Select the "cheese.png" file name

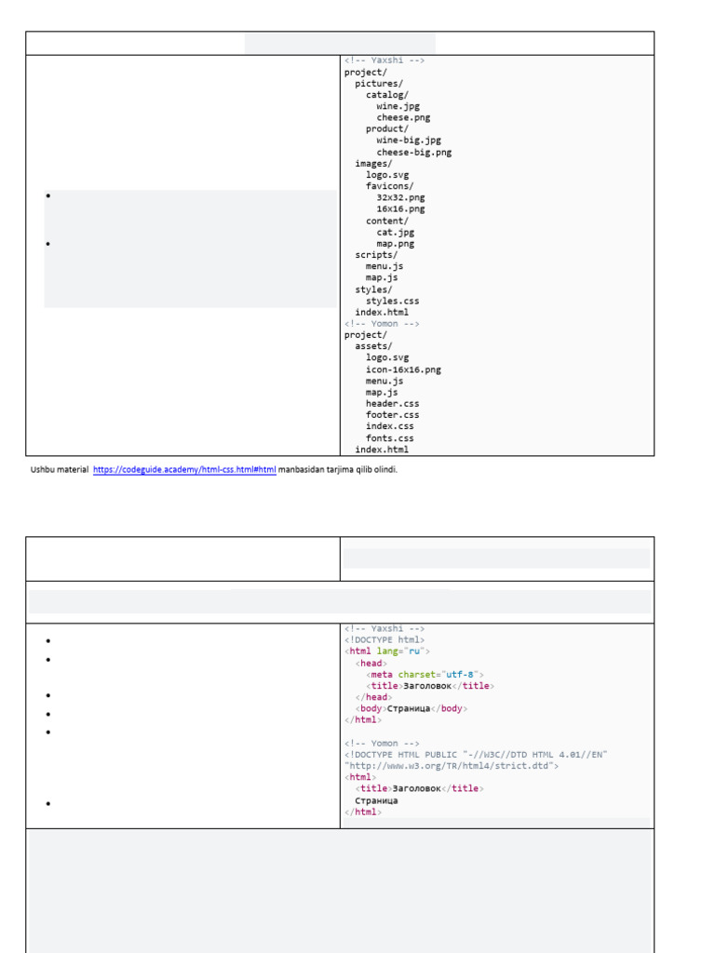pos(403,118)
